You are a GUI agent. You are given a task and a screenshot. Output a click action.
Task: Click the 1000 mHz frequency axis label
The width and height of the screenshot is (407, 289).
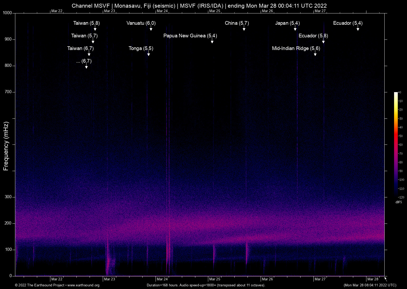tap(7, 13)
